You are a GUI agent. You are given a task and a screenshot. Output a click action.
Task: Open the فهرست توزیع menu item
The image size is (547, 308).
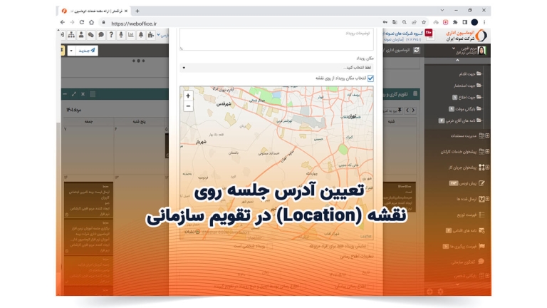pos(471,215)
